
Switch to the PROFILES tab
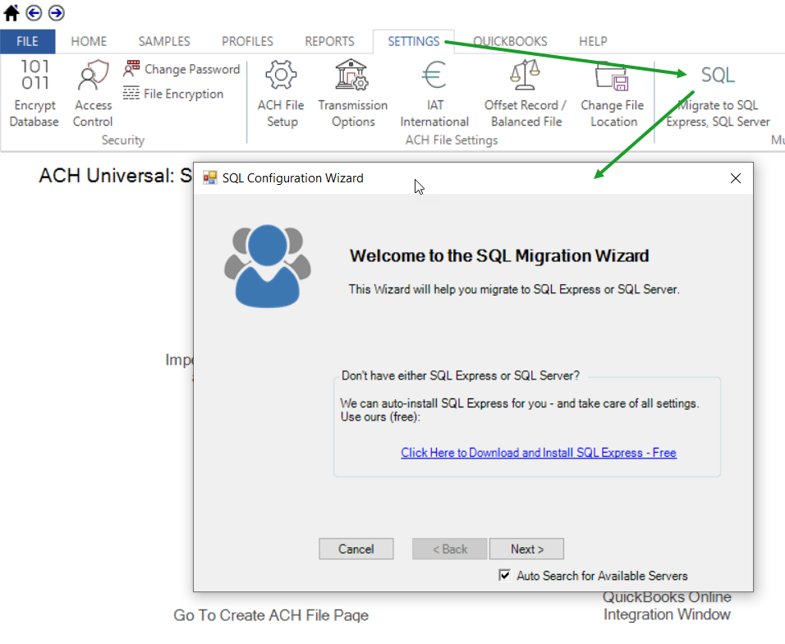pyautogui.click(x=247, y=41)
